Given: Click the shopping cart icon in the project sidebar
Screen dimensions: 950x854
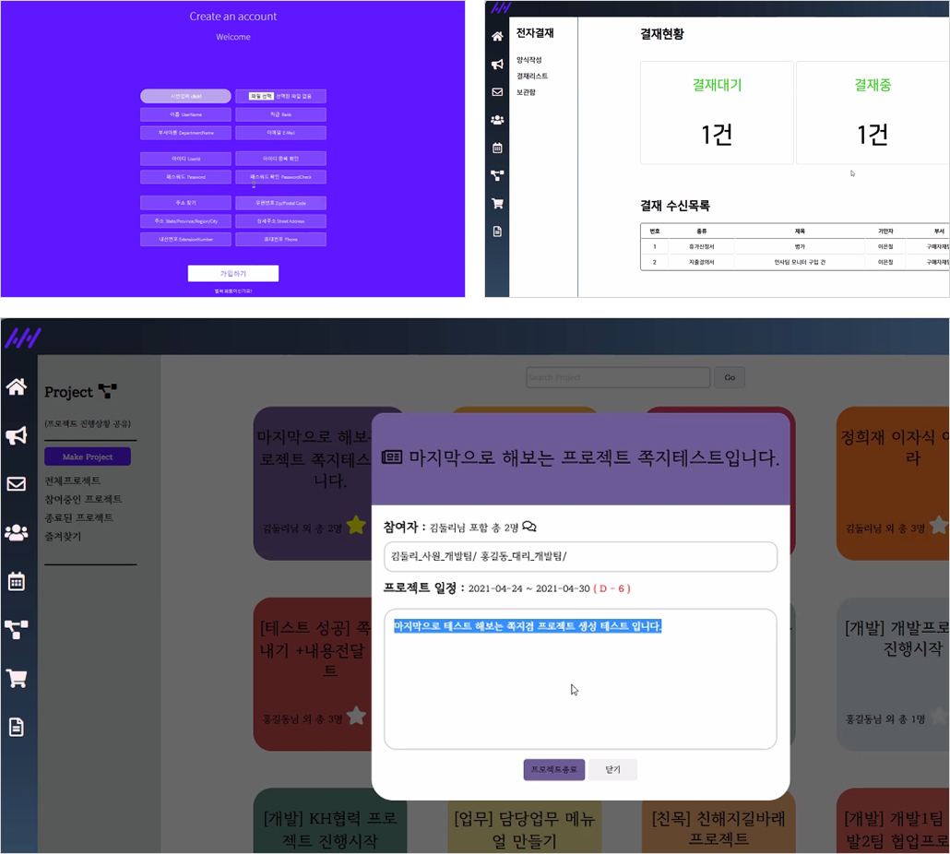Looking at the screenshot, I should coord(17,679).
